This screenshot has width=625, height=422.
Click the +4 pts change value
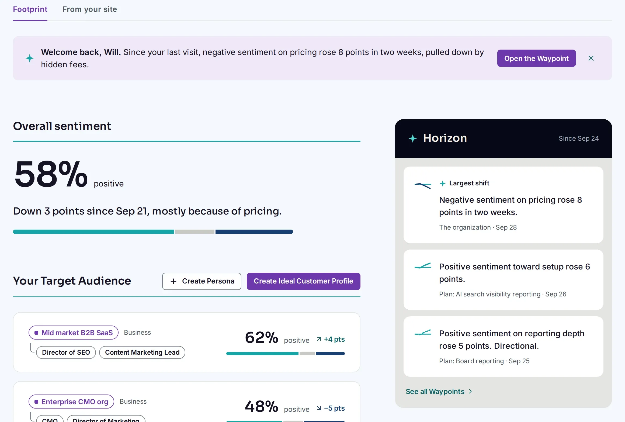334,339
